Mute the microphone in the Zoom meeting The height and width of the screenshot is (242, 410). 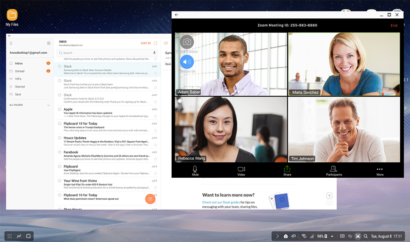[x=195, y=170]
